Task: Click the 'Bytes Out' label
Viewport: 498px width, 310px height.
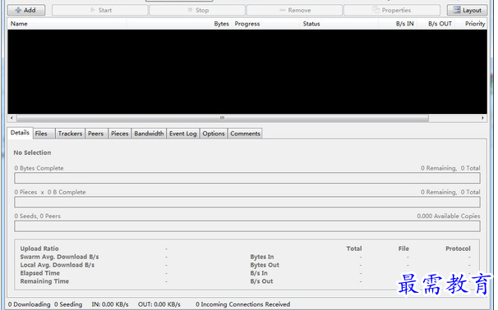Action: pos(265,265)
